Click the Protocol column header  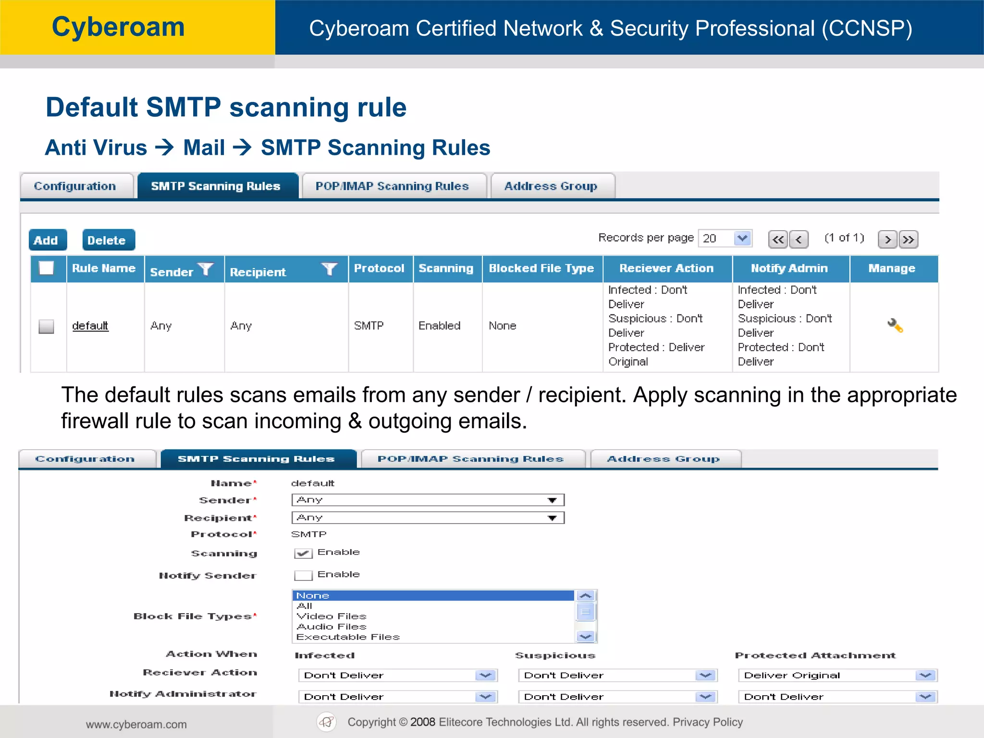380,268
